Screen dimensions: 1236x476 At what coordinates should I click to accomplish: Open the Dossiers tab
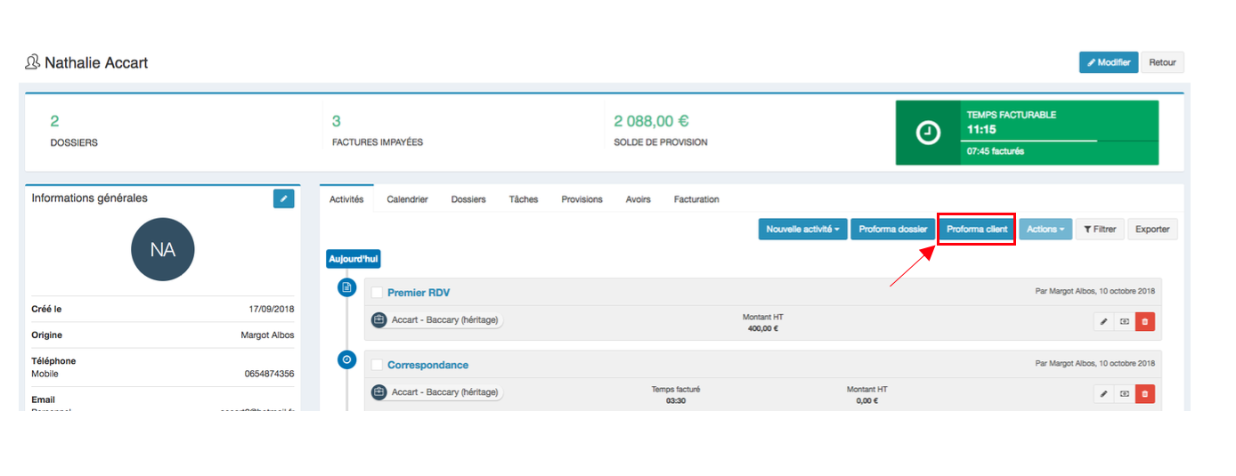(x=468, y=199)
